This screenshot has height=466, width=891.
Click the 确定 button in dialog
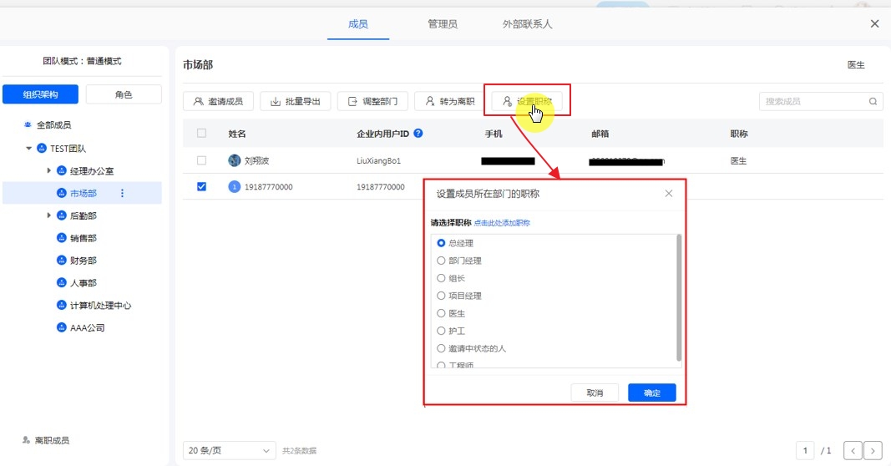[x=651, y=393]
